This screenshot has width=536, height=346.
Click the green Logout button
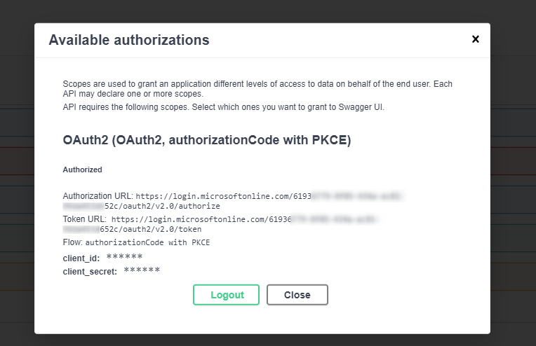click(x=227, y=295)
